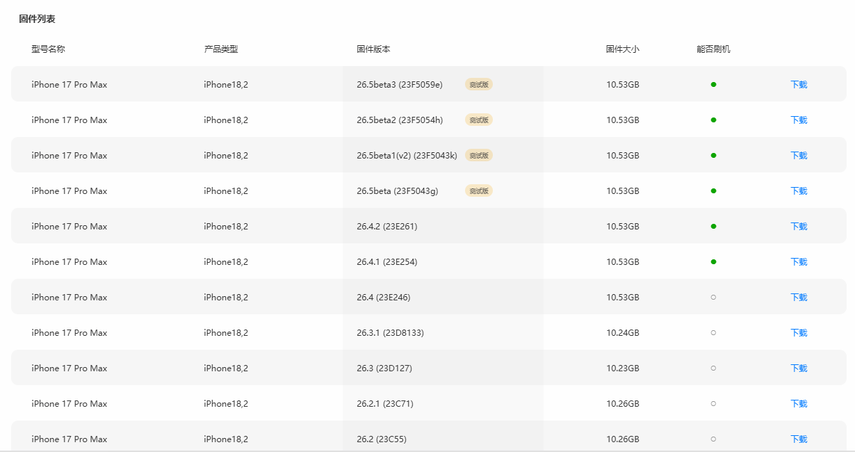Image resolution: width=855 pixels, height=454 pixels.
Task: Click the hollow status circle for 26.3 (23D127)
Action: 713,368
